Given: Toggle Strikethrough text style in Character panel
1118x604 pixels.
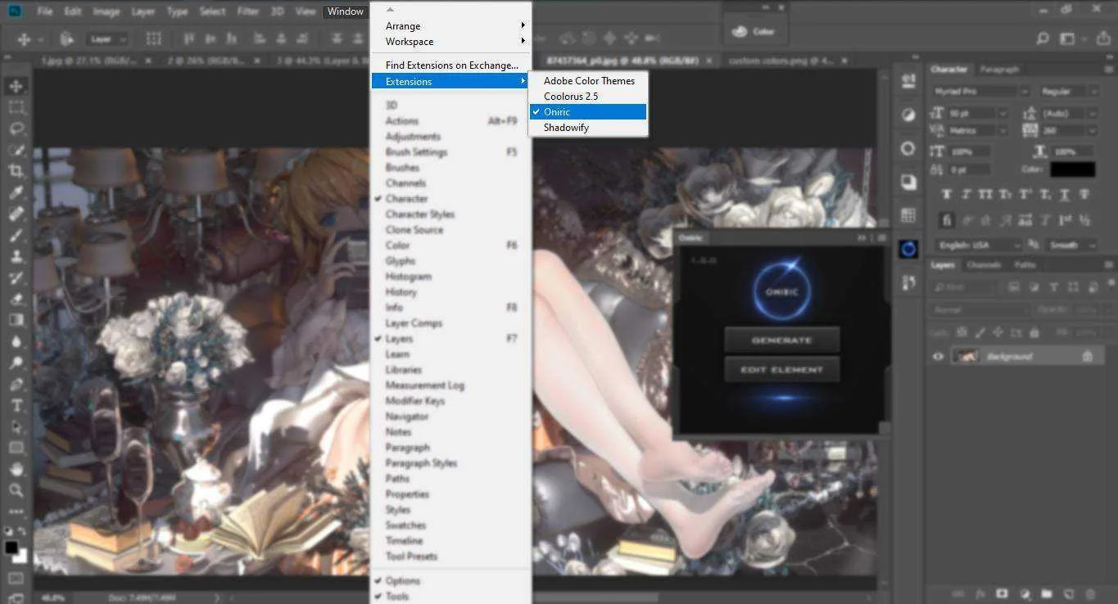Looking at the screenshot, I should pyautogui.click(x=1084, y=194).
